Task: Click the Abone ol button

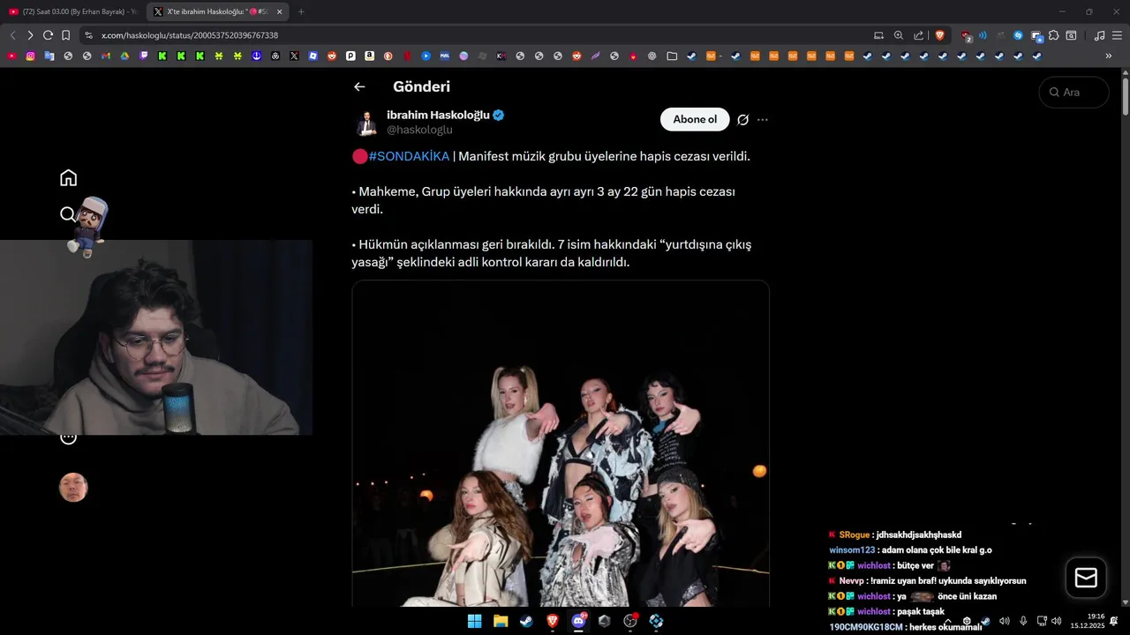Action: 695,119
